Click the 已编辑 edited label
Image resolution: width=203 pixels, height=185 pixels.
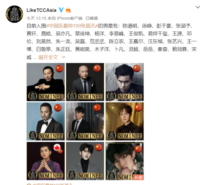tap(92, 18)
